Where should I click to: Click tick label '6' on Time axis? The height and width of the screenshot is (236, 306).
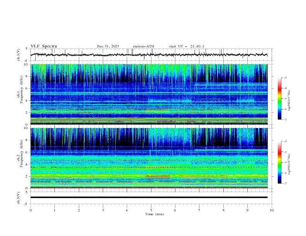[175, 210]
